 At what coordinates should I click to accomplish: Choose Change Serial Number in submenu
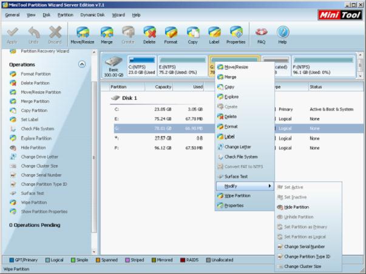tap(308, 247)
